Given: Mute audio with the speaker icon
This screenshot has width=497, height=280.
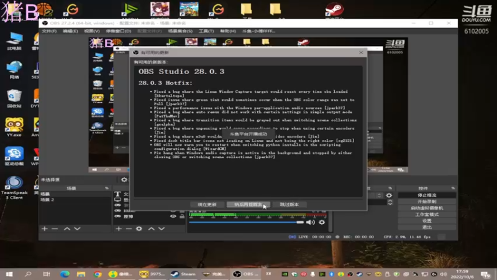Looking at the screenshot, I should (x=310, y=222).
